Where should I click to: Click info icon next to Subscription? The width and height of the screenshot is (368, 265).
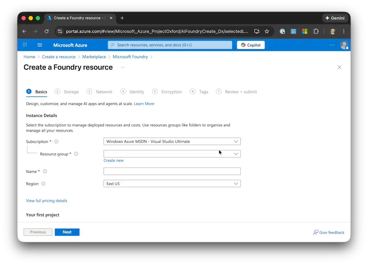click(x=56, y=142)
